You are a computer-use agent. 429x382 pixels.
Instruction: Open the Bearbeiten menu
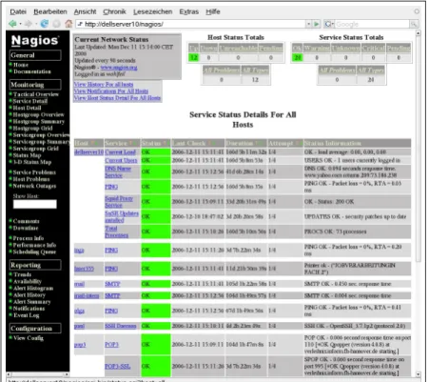(50, 11)
